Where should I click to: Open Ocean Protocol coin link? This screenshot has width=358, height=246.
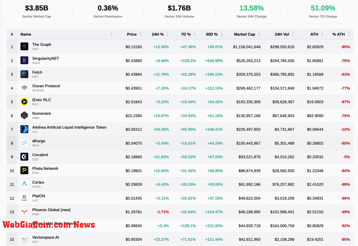coord(46,86)
